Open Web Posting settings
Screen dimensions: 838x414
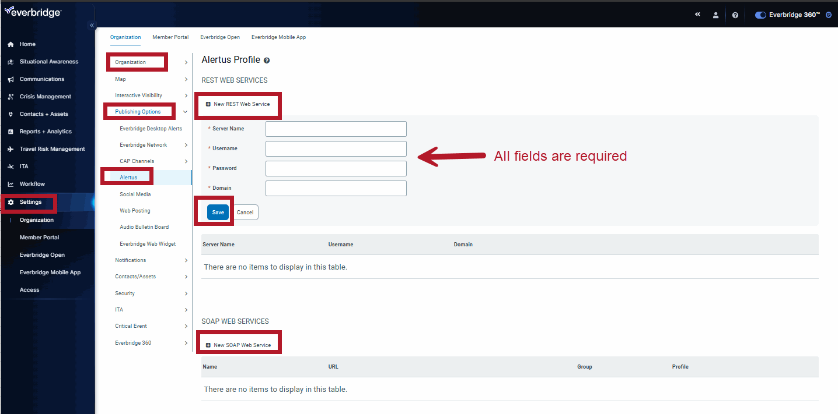[x=135, y=211]
